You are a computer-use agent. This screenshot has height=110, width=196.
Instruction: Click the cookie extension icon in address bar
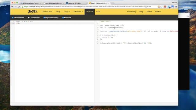coord(159,7)
